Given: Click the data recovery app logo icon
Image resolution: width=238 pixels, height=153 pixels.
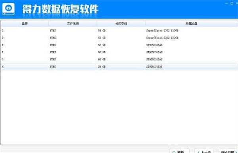Looking at the screenshot, I should 8,9.
